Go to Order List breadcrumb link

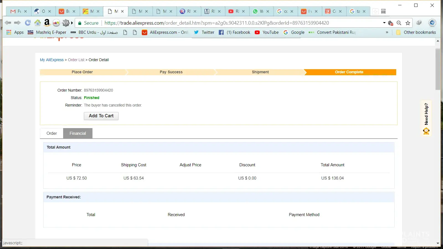pos(76,60)
